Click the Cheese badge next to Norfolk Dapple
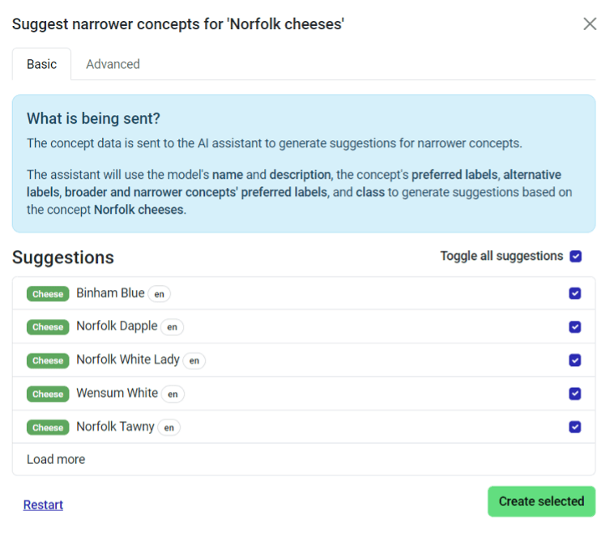The image size is (610, 541). pyautogui.click(x=48, y=327)
